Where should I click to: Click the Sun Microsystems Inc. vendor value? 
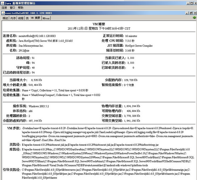point(31,46)
